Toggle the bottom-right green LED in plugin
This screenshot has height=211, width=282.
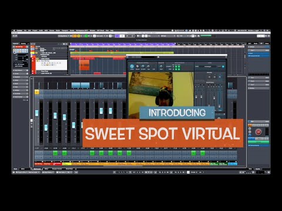click(179, 69)
